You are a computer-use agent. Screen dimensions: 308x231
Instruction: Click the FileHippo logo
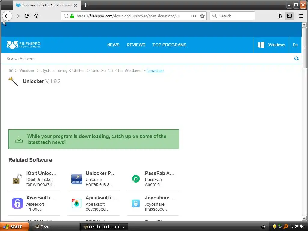(23, 45)
